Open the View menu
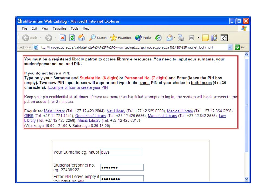 45,28
